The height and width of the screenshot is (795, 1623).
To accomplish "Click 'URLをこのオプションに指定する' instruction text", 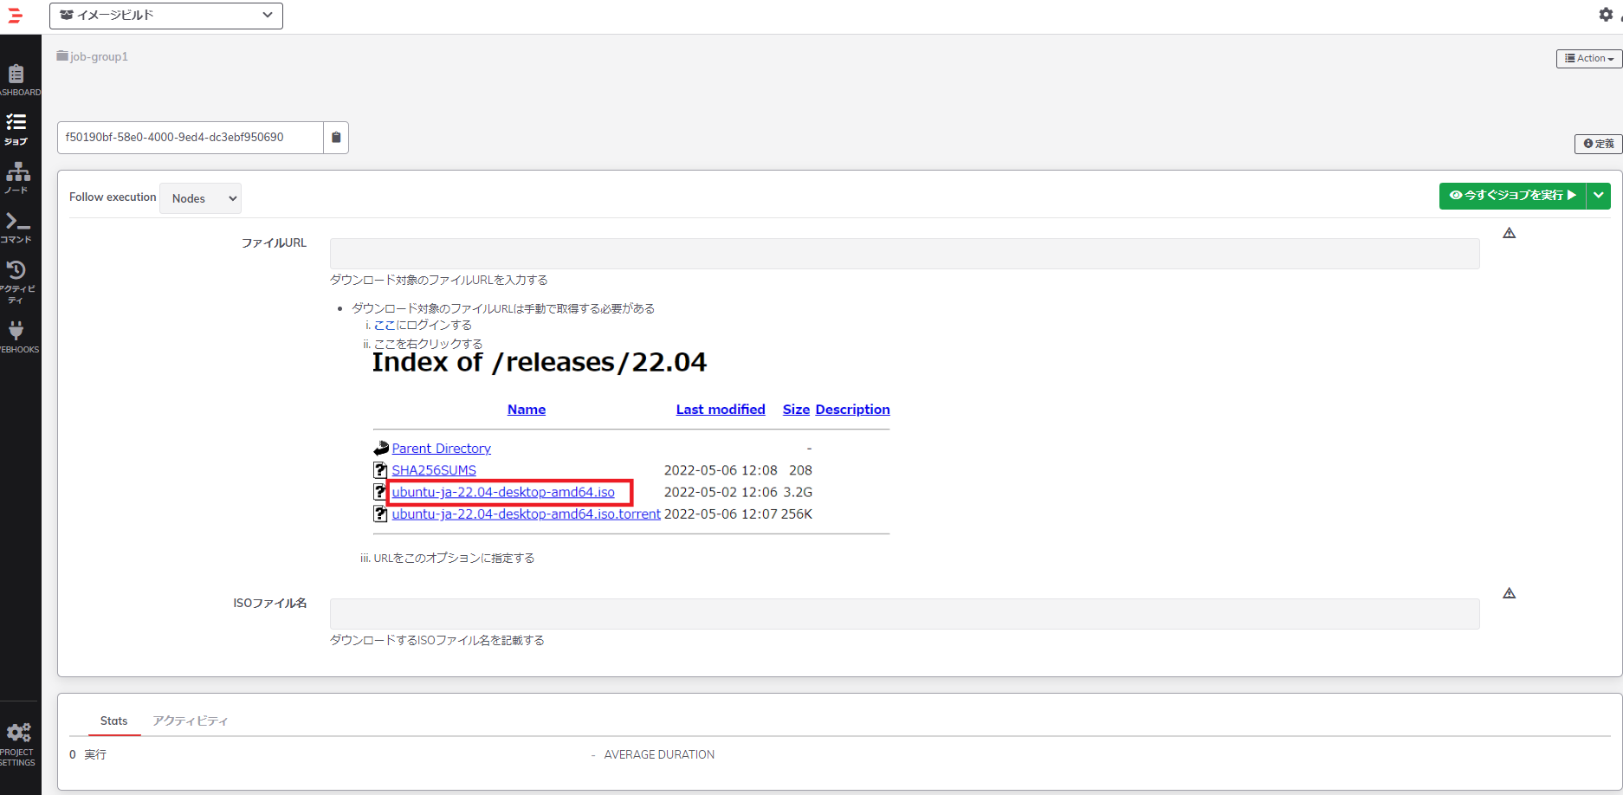I will (x=454, y=559).
